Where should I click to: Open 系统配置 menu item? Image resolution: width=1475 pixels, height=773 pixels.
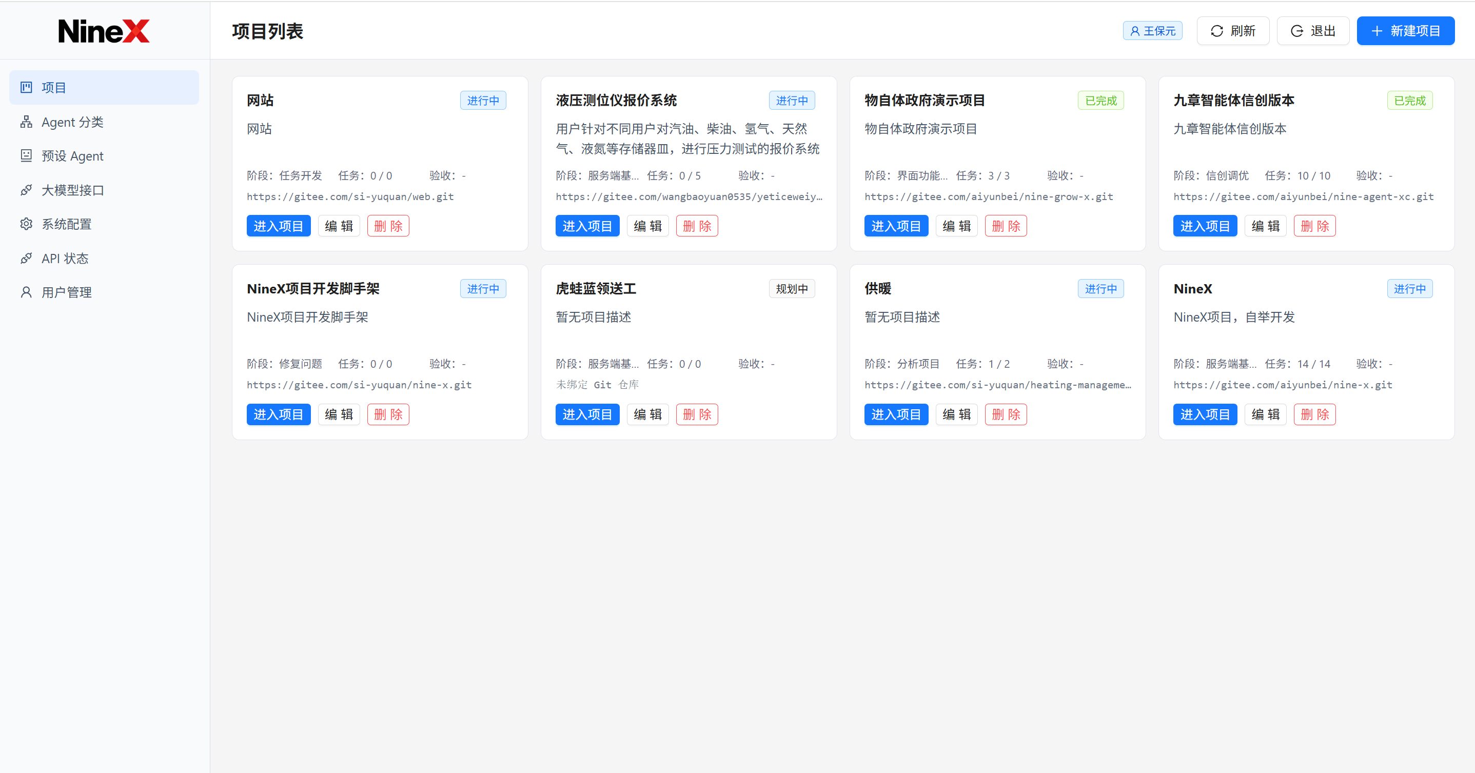click(x=104, y=224)
